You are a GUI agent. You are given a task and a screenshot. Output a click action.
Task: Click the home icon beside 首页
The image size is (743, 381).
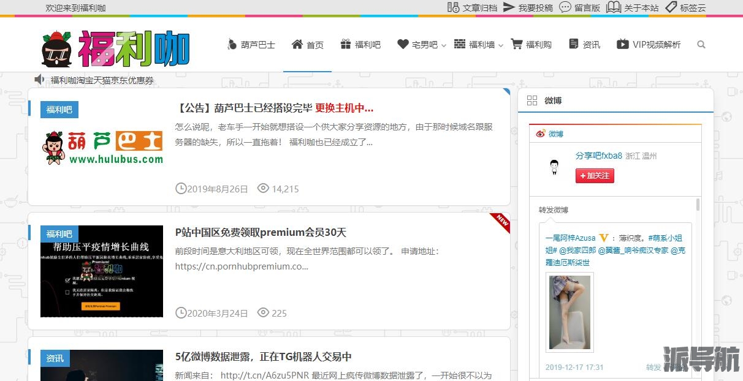pyautogui.click(x=297, y=44)
